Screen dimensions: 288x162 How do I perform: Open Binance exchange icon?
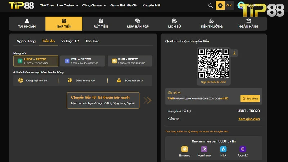184,149
